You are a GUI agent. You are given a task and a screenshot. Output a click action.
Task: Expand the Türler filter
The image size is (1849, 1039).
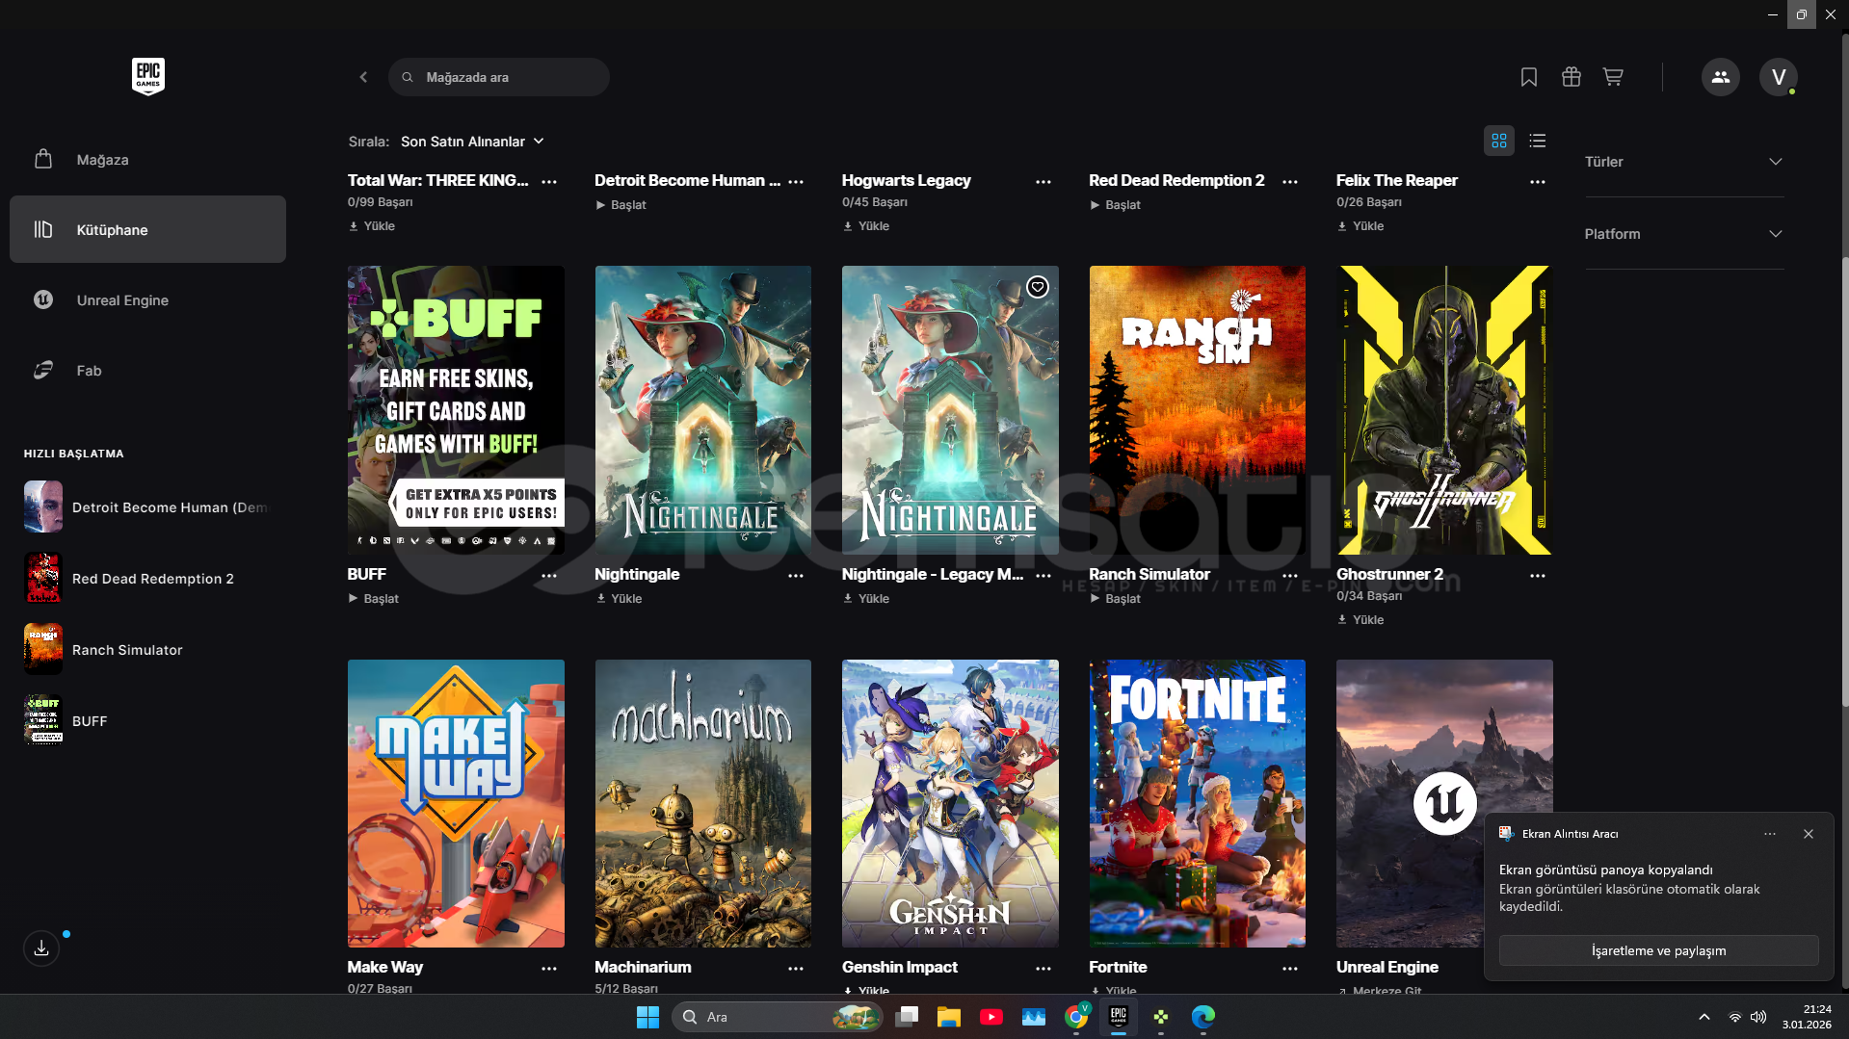[x=1684, y=162]
